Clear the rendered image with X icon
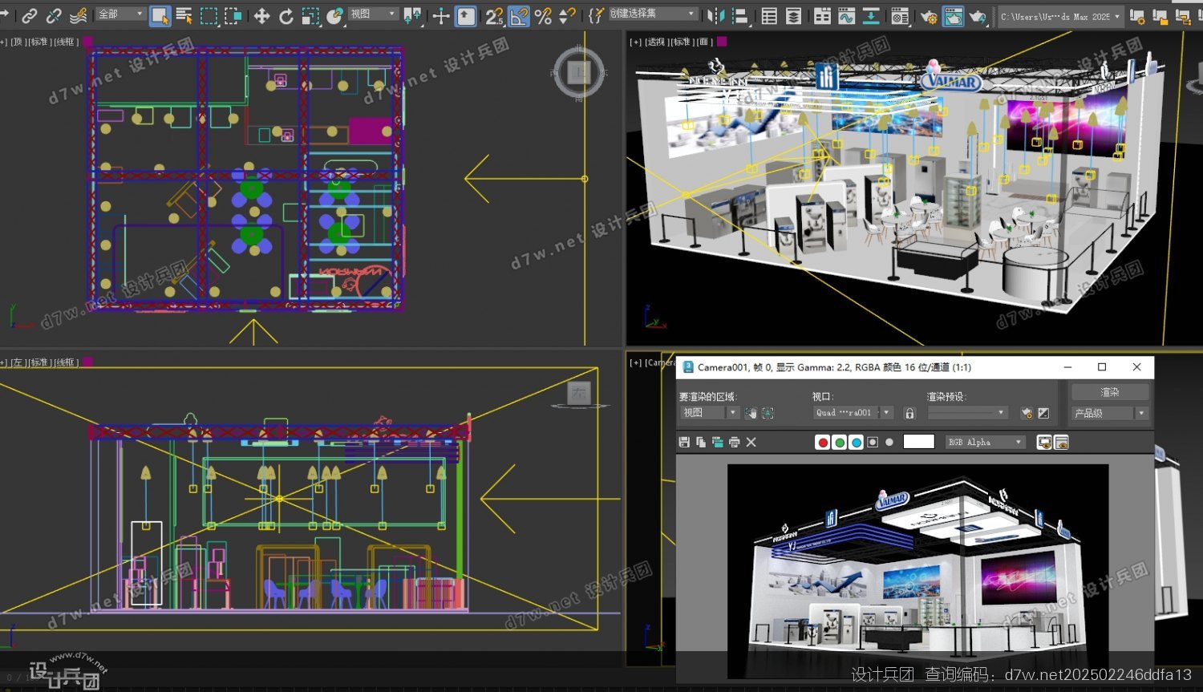The image size is (1203, 692). [751, 442]
